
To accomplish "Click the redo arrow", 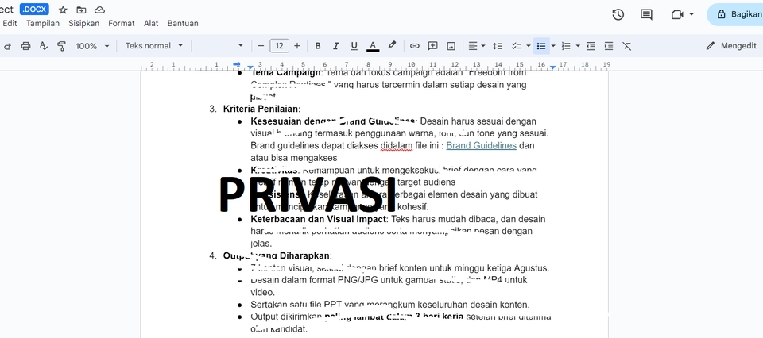I will (7, 46).
